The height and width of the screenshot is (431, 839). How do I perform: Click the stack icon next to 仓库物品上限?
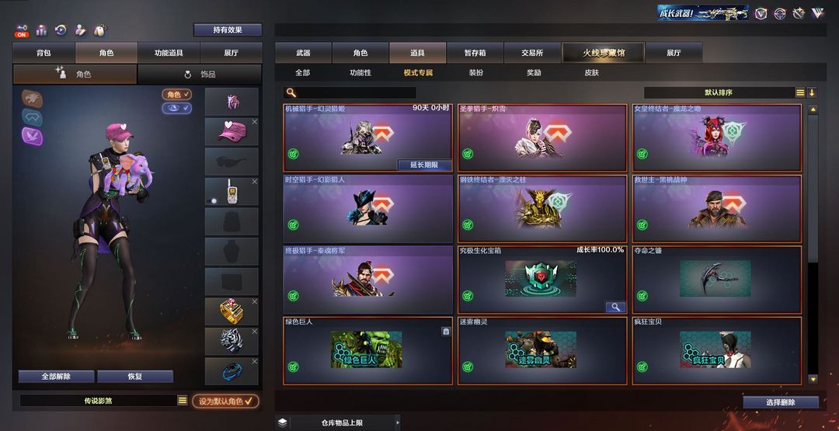(283, 422)
